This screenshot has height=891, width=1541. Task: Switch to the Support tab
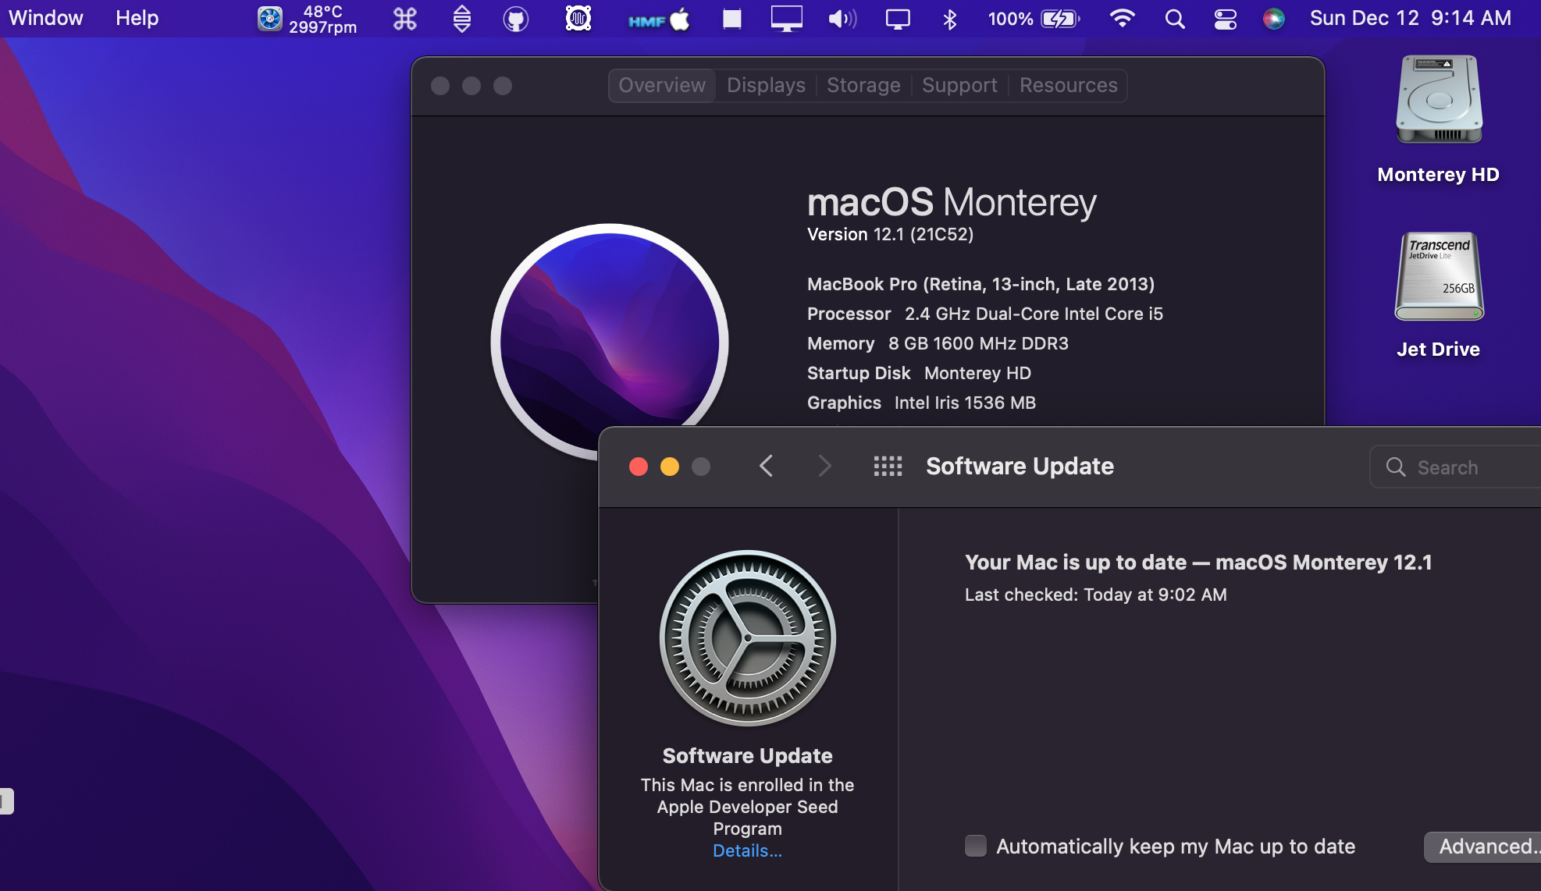pyautogui.click(x=959, y=85)
